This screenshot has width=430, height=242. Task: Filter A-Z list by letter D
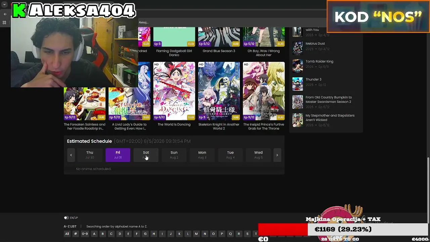[120, 234]
